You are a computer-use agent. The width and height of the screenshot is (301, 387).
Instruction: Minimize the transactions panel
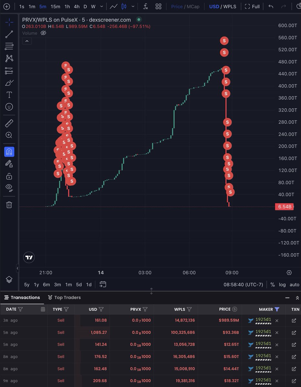coord(287,298)
